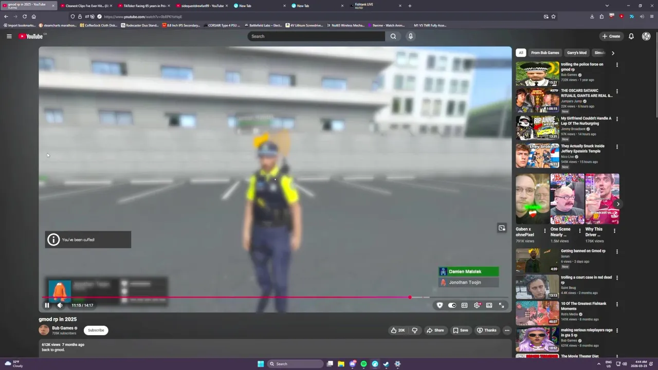Click the shield play icon in the player

[440, 305]
